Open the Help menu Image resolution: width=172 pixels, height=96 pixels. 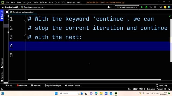click(x=79, y=2)
